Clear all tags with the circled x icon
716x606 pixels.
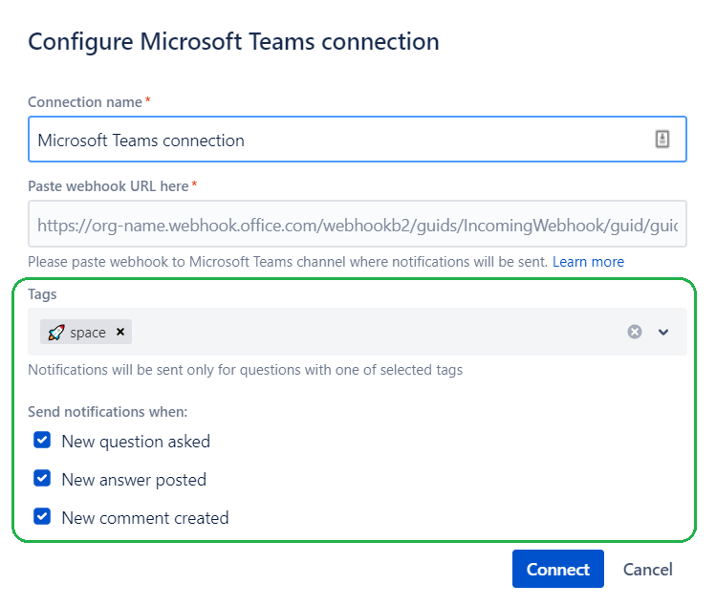[634, 332]
